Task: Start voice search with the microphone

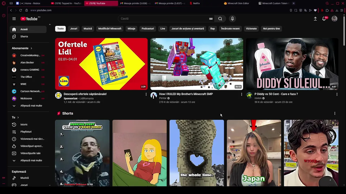Action: pos(232,19)
